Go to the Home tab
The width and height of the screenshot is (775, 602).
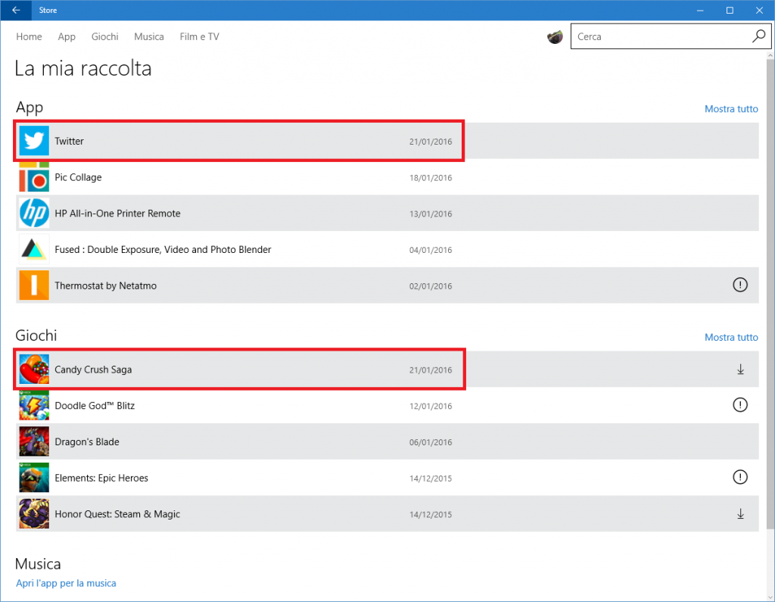point(29,36)
